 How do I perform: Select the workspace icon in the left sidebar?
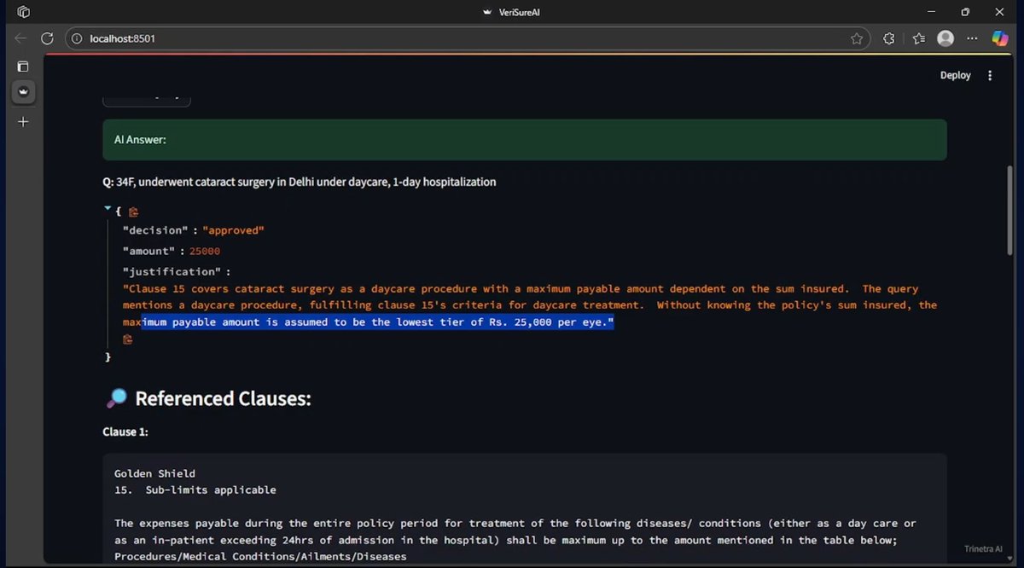click(x=23, y=92)
